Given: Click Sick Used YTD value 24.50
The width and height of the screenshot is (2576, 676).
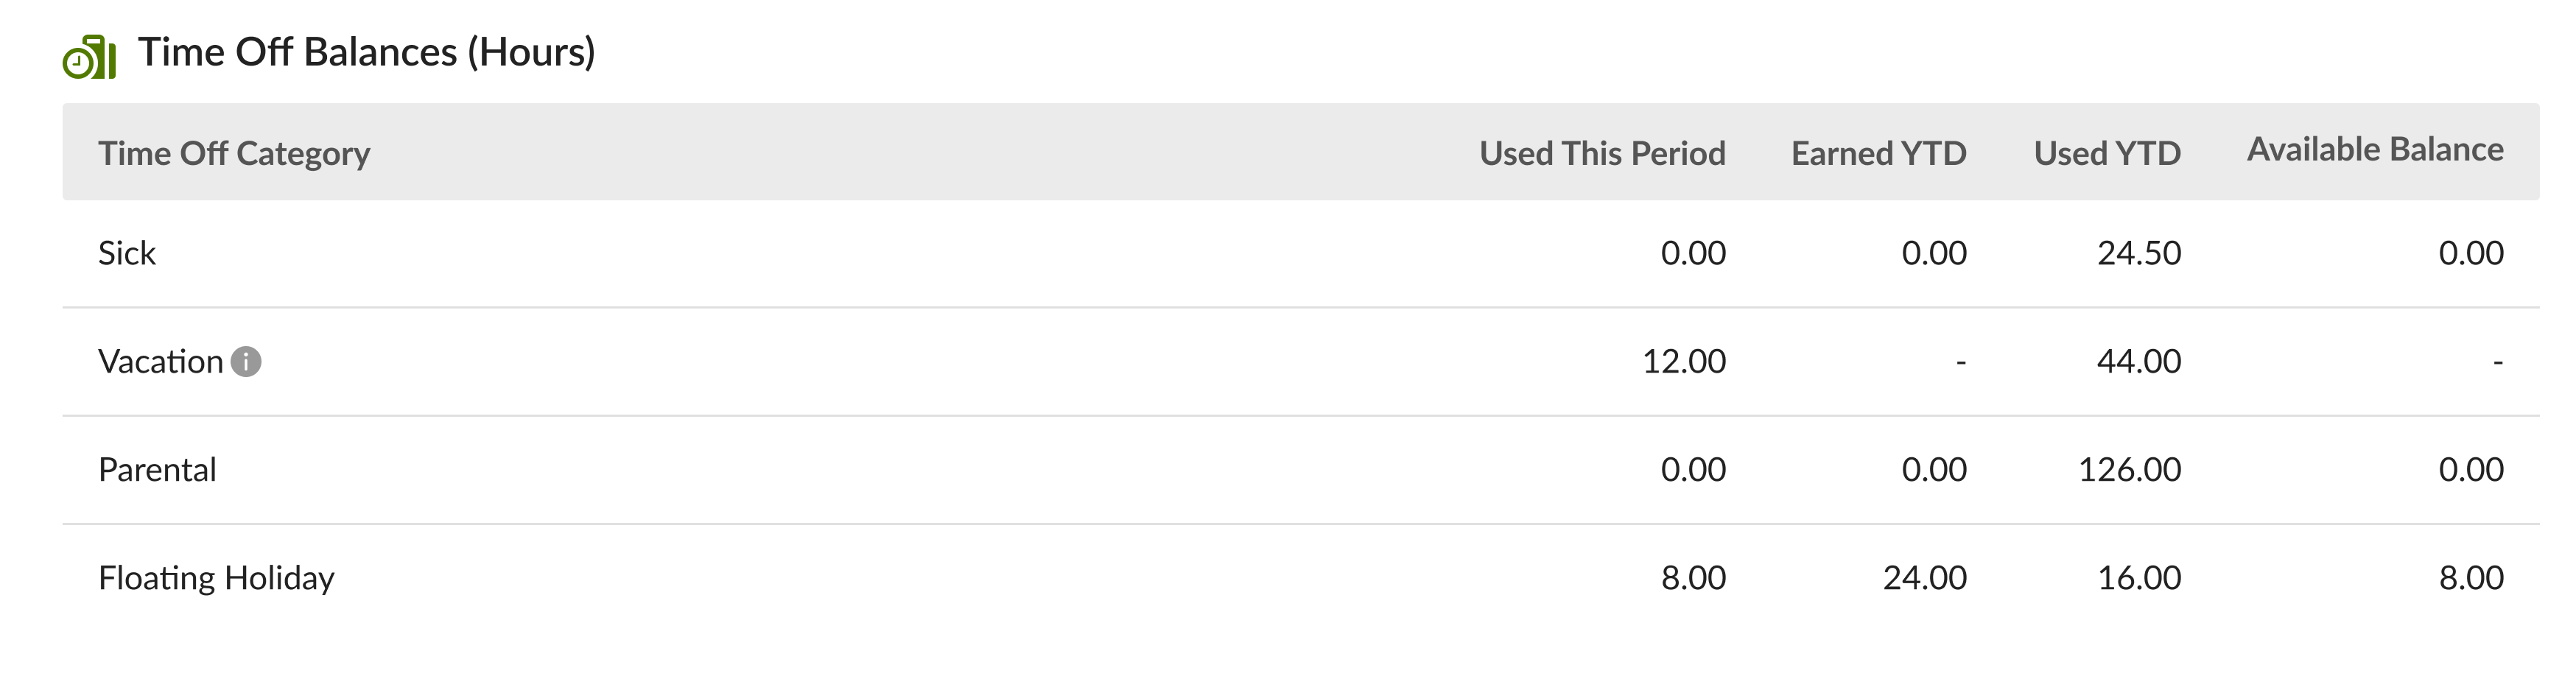Looking at the screenshot, I should (2139, 253).
